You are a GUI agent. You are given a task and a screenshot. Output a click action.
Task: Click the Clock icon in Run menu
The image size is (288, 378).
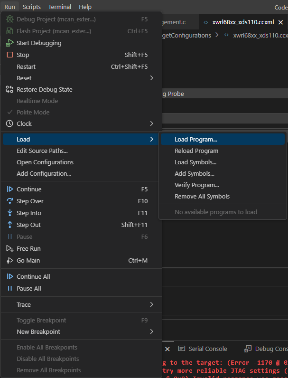click(9, 123)
